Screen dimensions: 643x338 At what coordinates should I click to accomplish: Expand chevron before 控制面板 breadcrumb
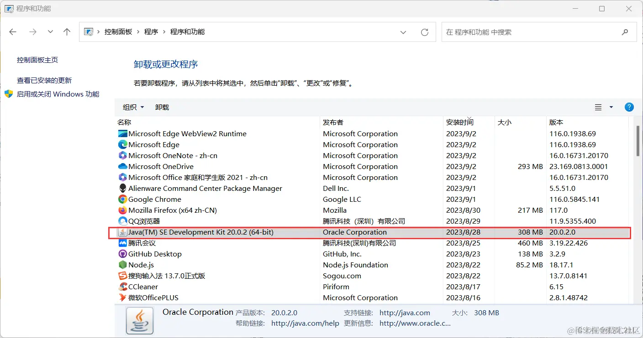[x=99, y=32]
